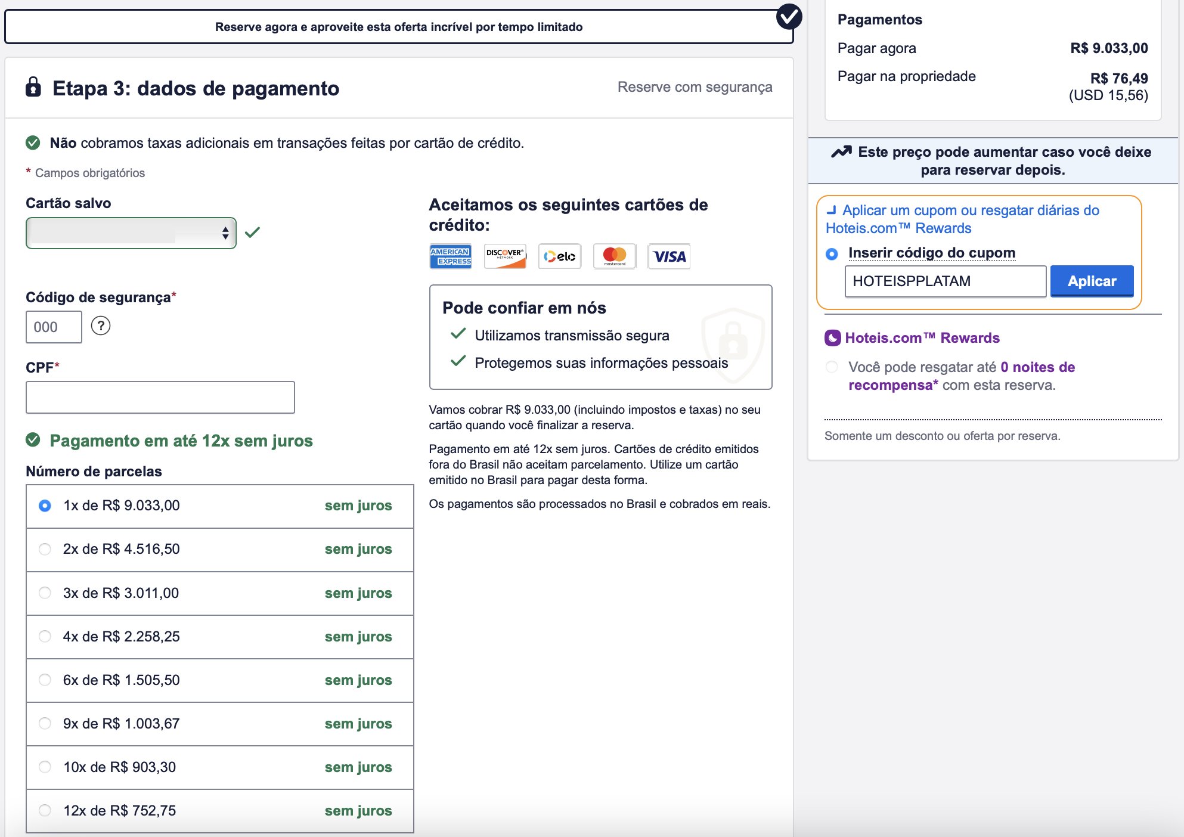Screen dimensions: 1184x837
Task: Open the Cartão salvo dropdown
Action: point(131,232)
